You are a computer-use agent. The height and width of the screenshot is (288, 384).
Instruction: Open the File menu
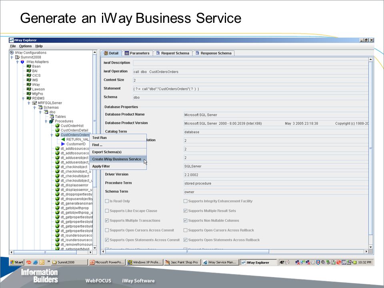coord(13,46)
